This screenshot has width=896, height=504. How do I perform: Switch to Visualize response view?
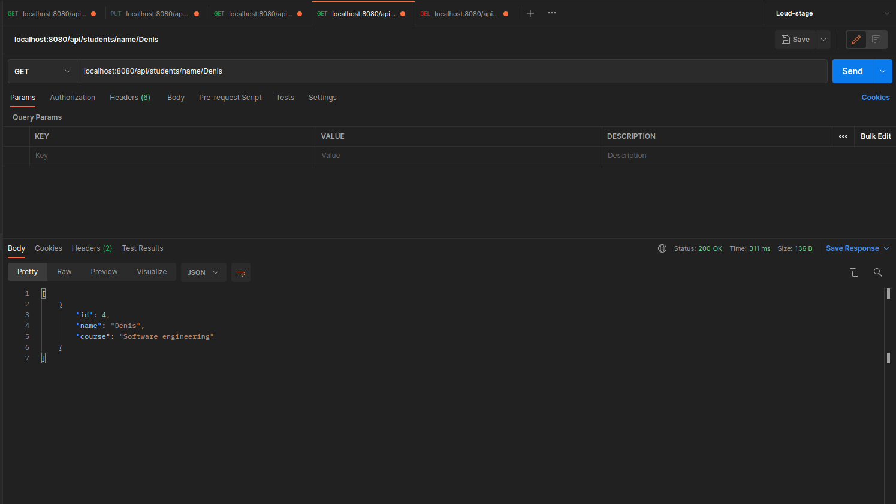click(x=152, y=272)
